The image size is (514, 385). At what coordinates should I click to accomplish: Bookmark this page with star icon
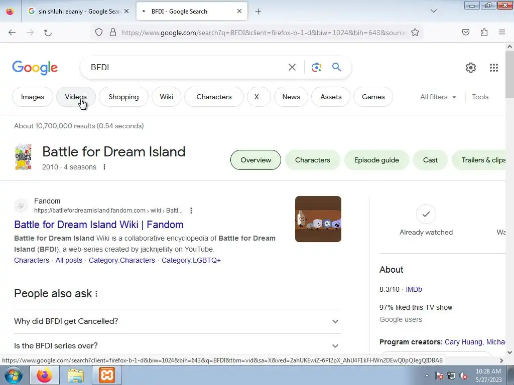415,32
